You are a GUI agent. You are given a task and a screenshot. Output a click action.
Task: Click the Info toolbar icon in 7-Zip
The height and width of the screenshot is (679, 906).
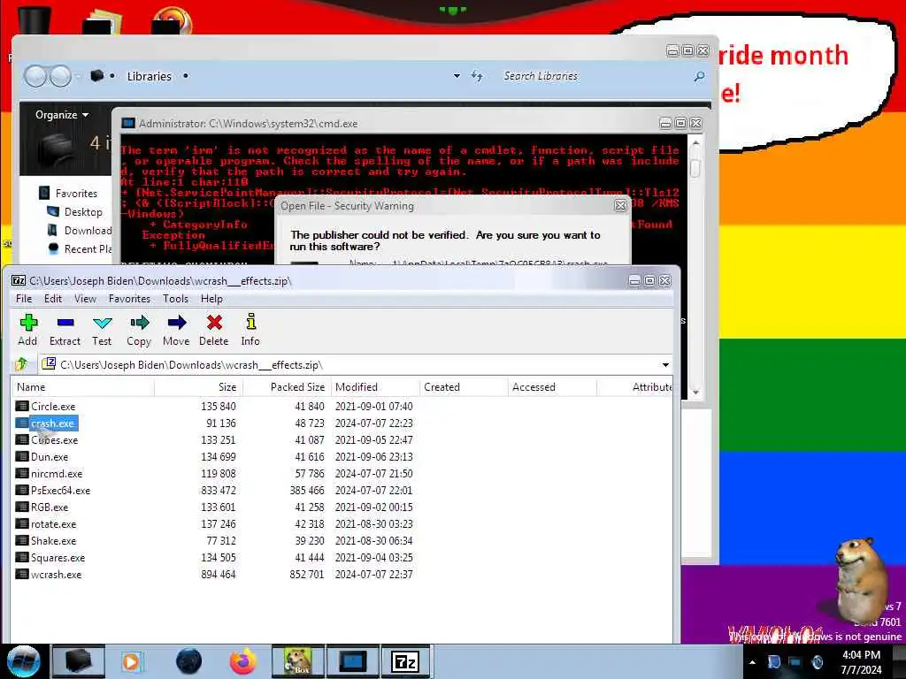pyautogui.click(x=250, y=322)
